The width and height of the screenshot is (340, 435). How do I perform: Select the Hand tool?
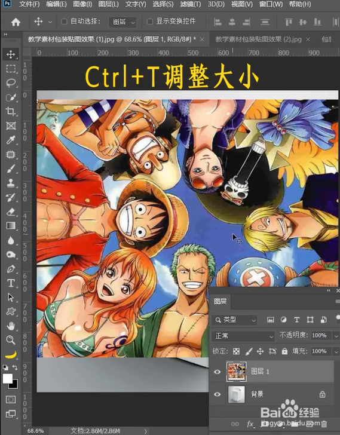(x=11, y=326)
